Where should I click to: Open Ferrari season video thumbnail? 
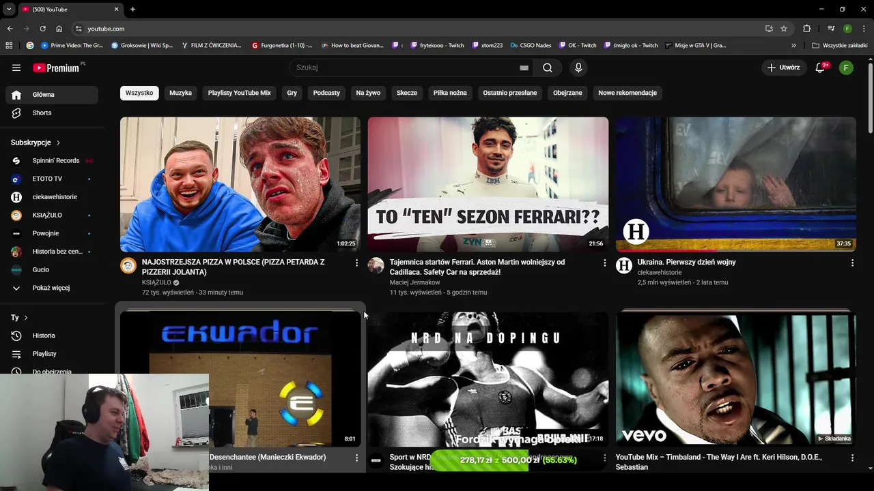pos(488,184)
